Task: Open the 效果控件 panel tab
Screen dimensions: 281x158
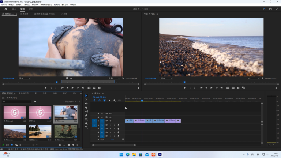Action: [x=24, y=14]
